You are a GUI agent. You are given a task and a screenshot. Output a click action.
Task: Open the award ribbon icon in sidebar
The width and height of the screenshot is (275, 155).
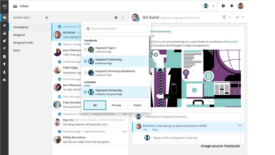click(x=4, y=64)
